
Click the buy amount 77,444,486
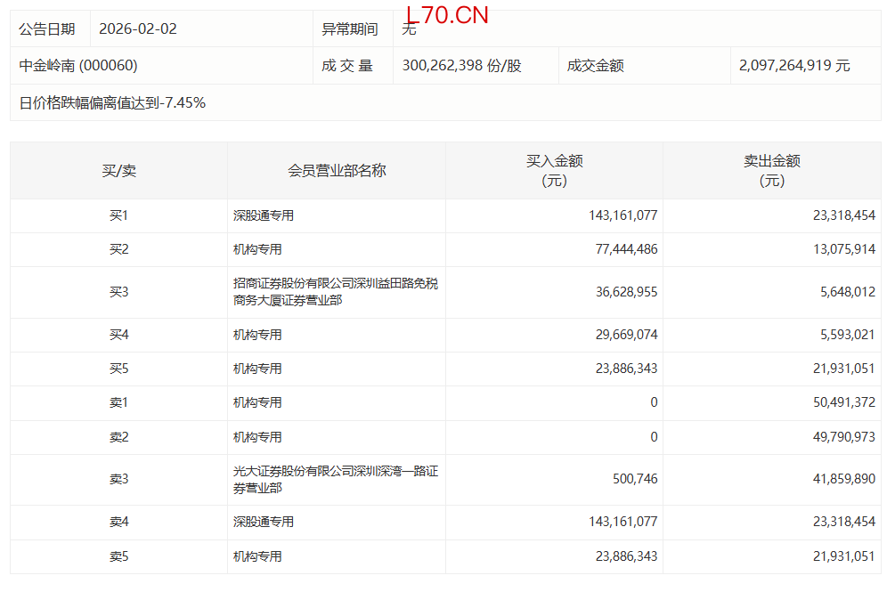622,250
